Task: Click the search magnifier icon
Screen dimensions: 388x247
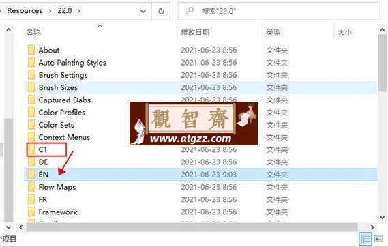Action: tap(190, 11)
